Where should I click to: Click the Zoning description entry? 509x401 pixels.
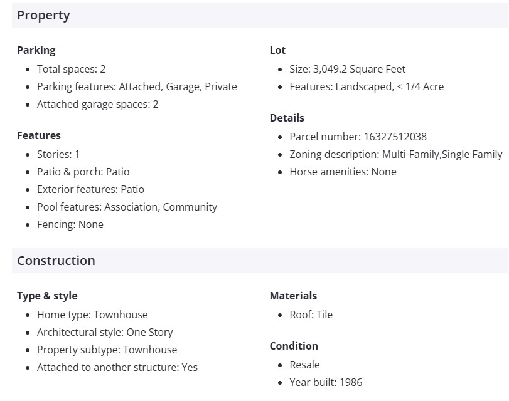pyautogui.click(x=395, y=154)
